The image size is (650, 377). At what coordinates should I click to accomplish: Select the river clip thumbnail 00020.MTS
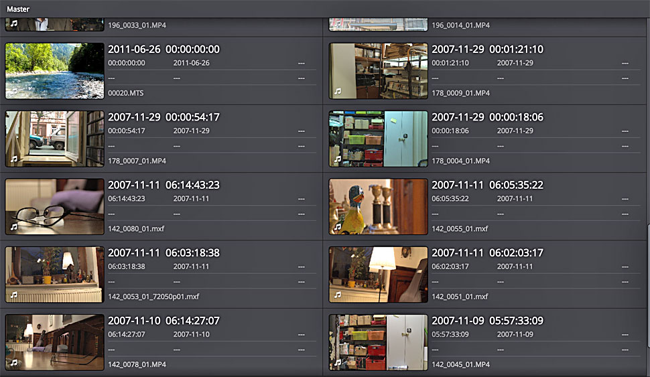tap(55, 71)
